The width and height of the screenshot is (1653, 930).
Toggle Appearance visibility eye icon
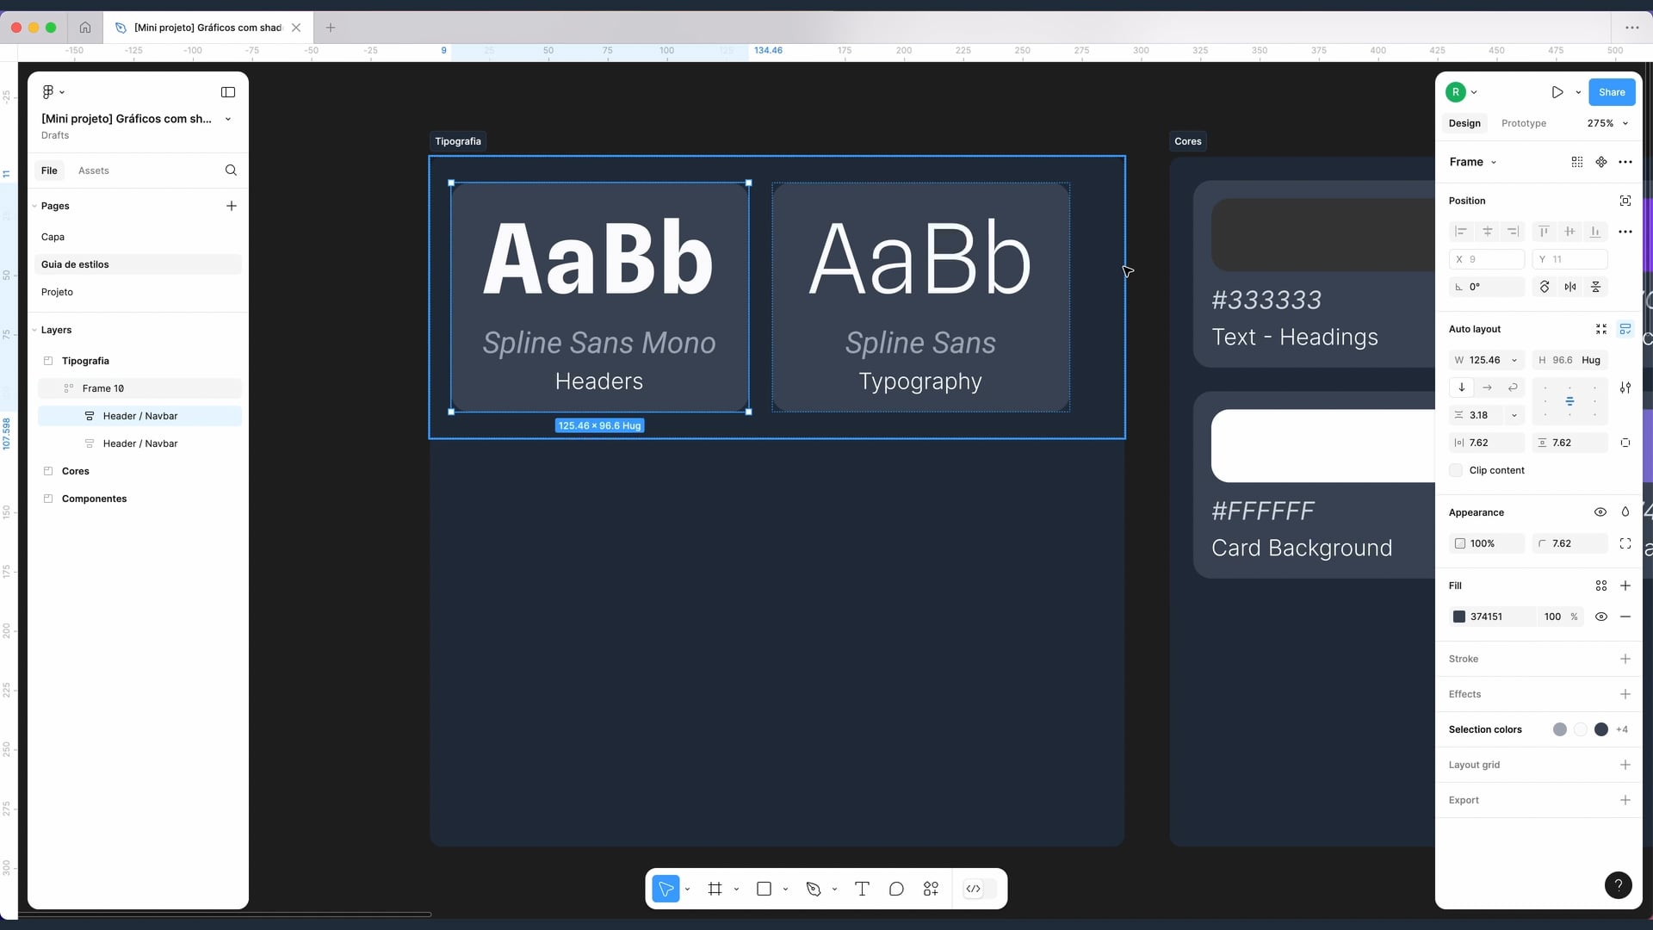(1600, 512)
